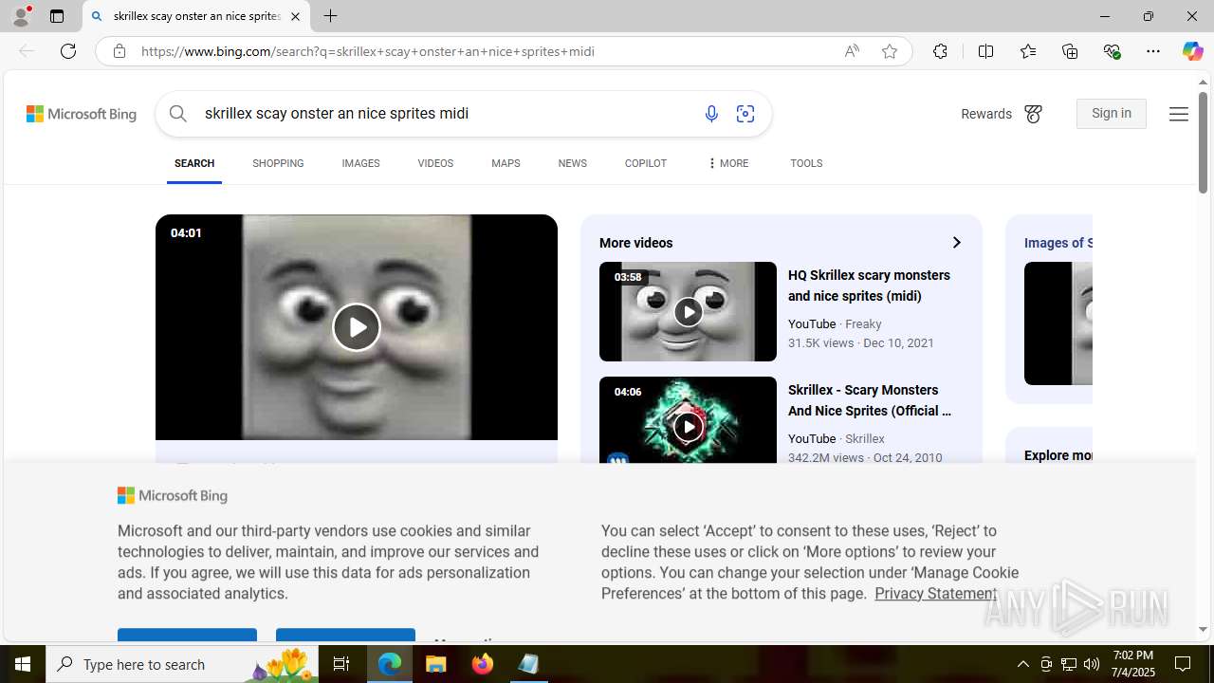Close the skrillex search browser tab
1214x683 pixels.
(295, 16)
